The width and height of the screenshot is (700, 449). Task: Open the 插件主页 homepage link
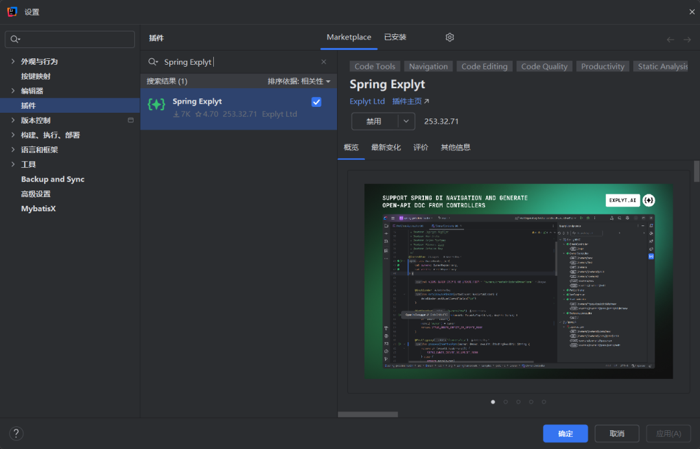[x=408, y=101]
